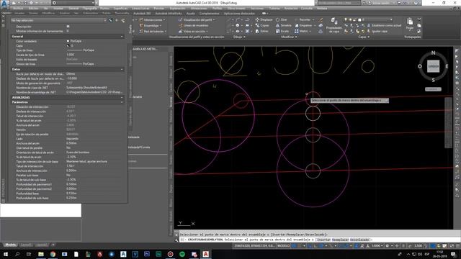Viewport: 461px width, 259px height.
Task: Collapse the General section
Action: pos(122,37)
